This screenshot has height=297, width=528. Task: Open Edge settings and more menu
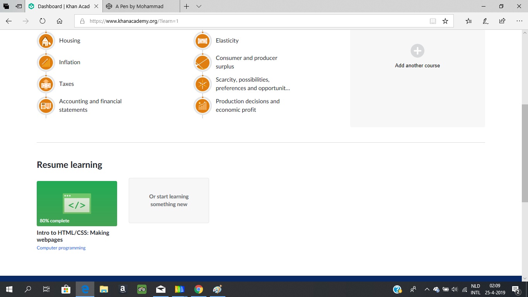(519, 21)
